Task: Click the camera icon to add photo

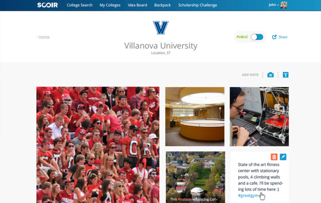Action: (270, 75)
